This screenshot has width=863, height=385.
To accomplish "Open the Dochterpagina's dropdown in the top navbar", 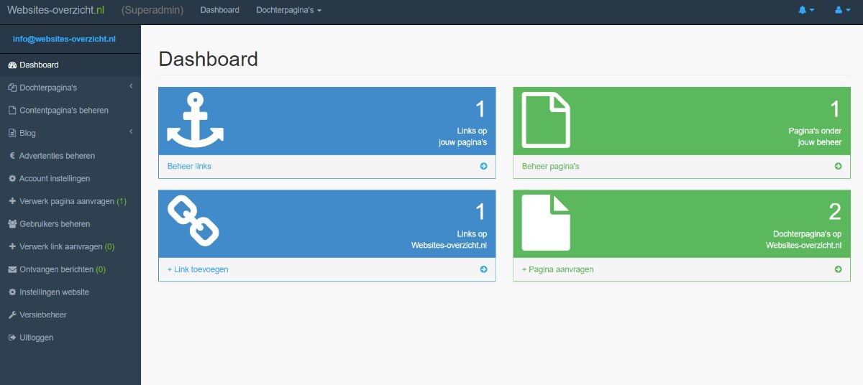I will click(288, 10).
